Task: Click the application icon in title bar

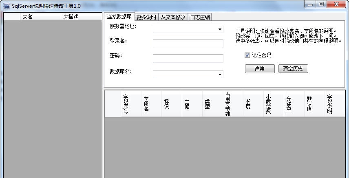Action: (x=7, y=6)
